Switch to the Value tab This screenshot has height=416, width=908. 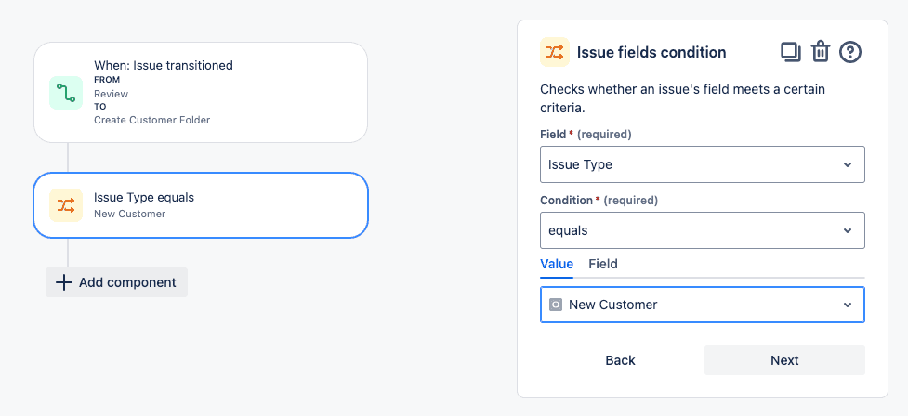click(x=557, y=264)
